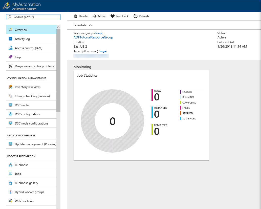Click change link next to Subscription name

(x=102, y=51)
